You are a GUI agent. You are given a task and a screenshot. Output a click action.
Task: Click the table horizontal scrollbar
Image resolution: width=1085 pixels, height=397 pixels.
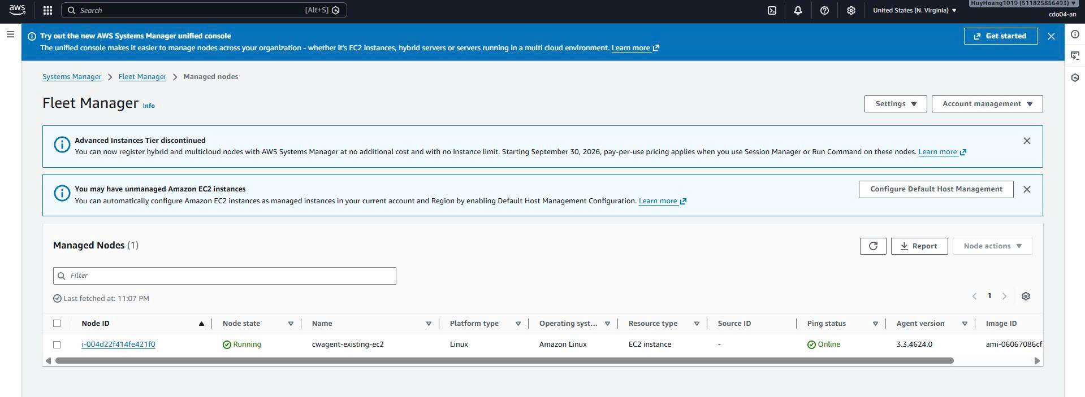point(504,361)
